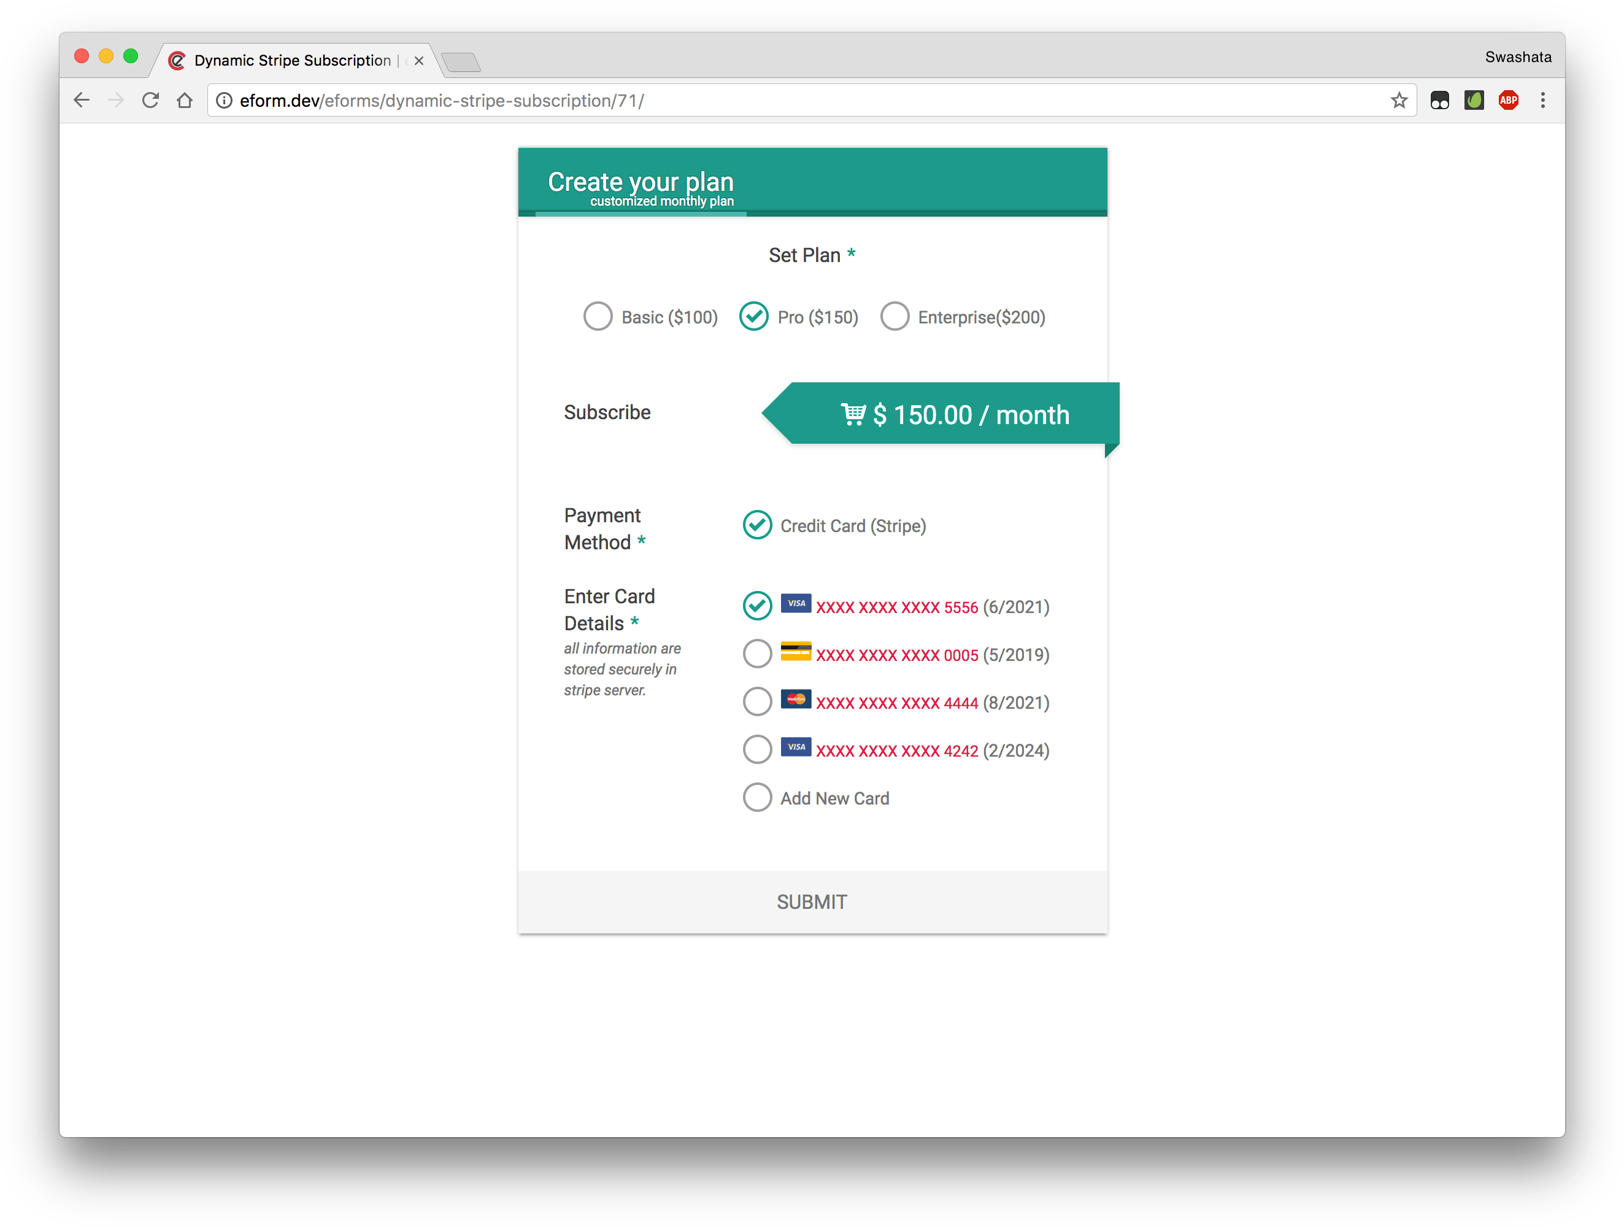Click the Visa icon for card 4242
Viewport: 1624px width, 1228px height.
795,747
